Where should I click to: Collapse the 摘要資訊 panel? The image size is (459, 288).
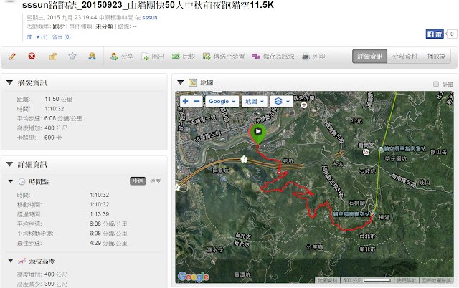9,82
